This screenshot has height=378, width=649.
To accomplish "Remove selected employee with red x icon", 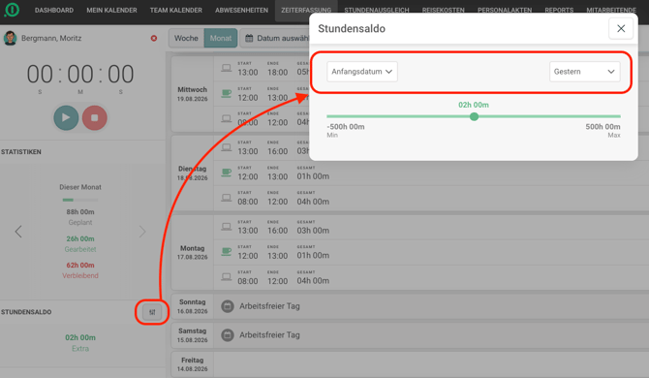I will [x=154, y=38].
